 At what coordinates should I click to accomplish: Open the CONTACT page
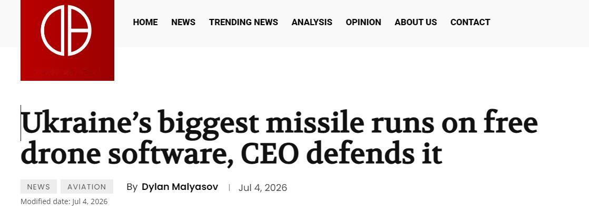tap(470, 23)
